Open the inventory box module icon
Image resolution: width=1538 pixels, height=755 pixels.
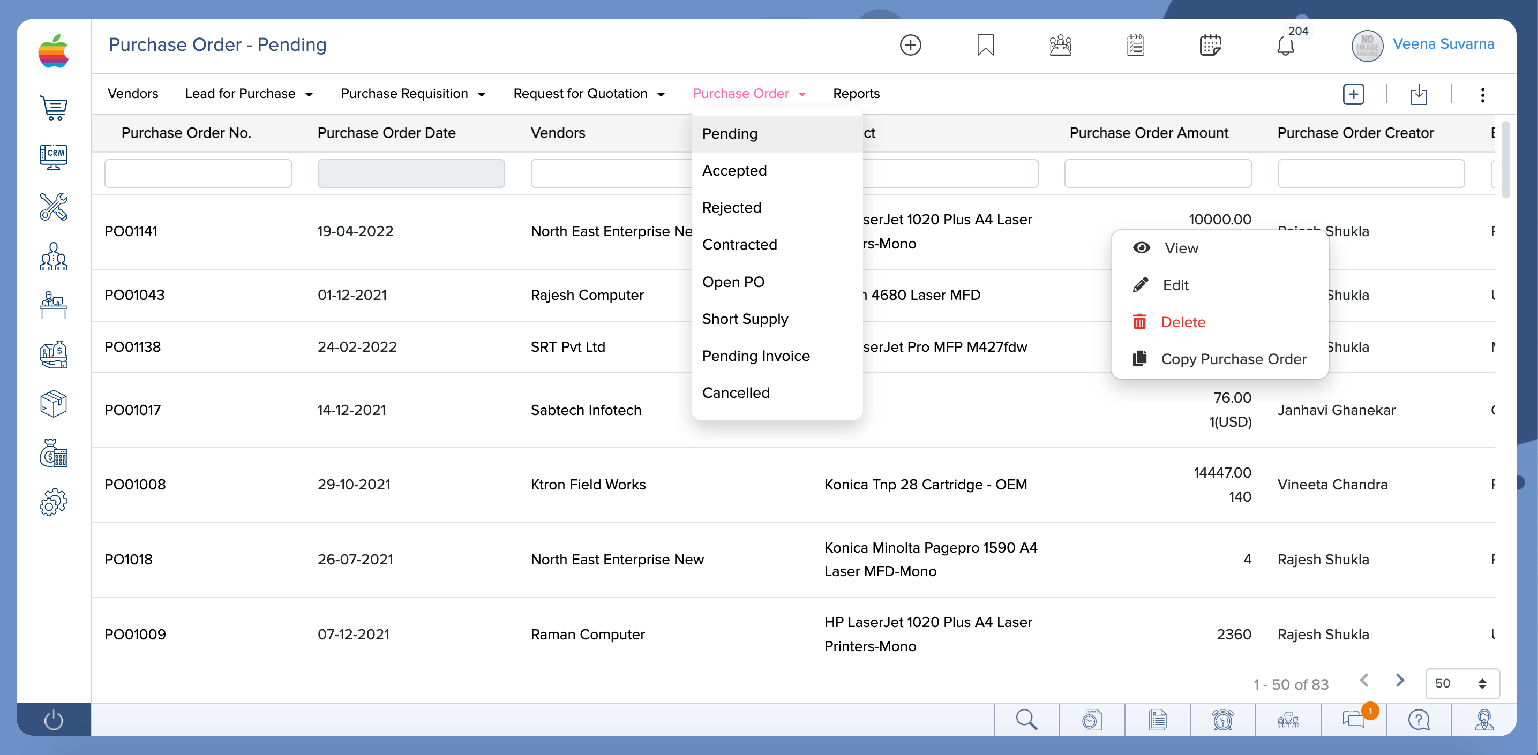[54, 404]
